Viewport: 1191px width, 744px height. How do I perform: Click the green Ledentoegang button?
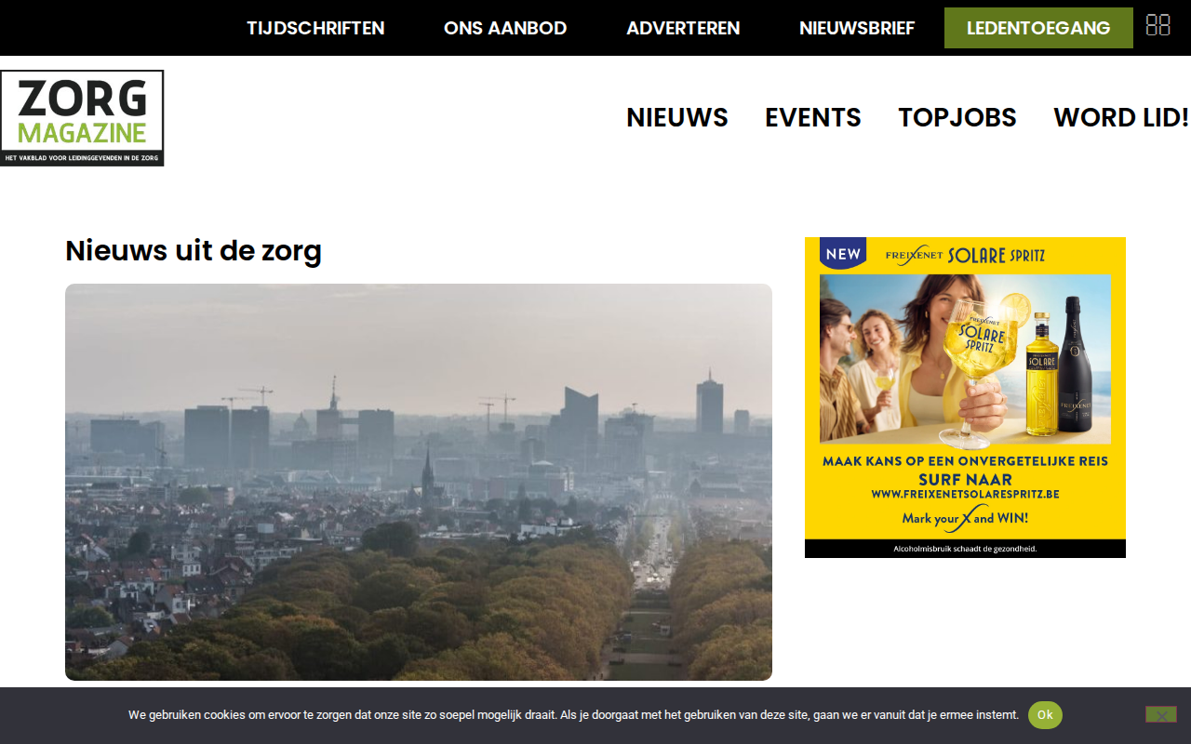click(1038, 28)
